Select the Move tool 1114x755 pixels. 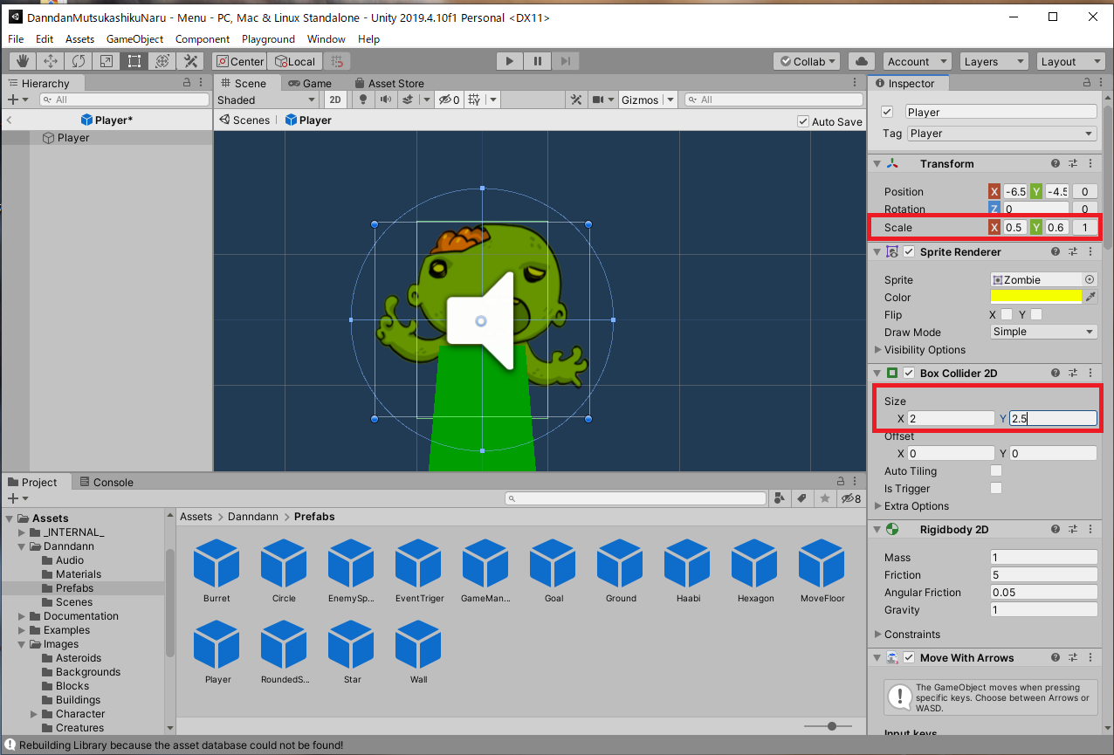[x=51, y=61]
